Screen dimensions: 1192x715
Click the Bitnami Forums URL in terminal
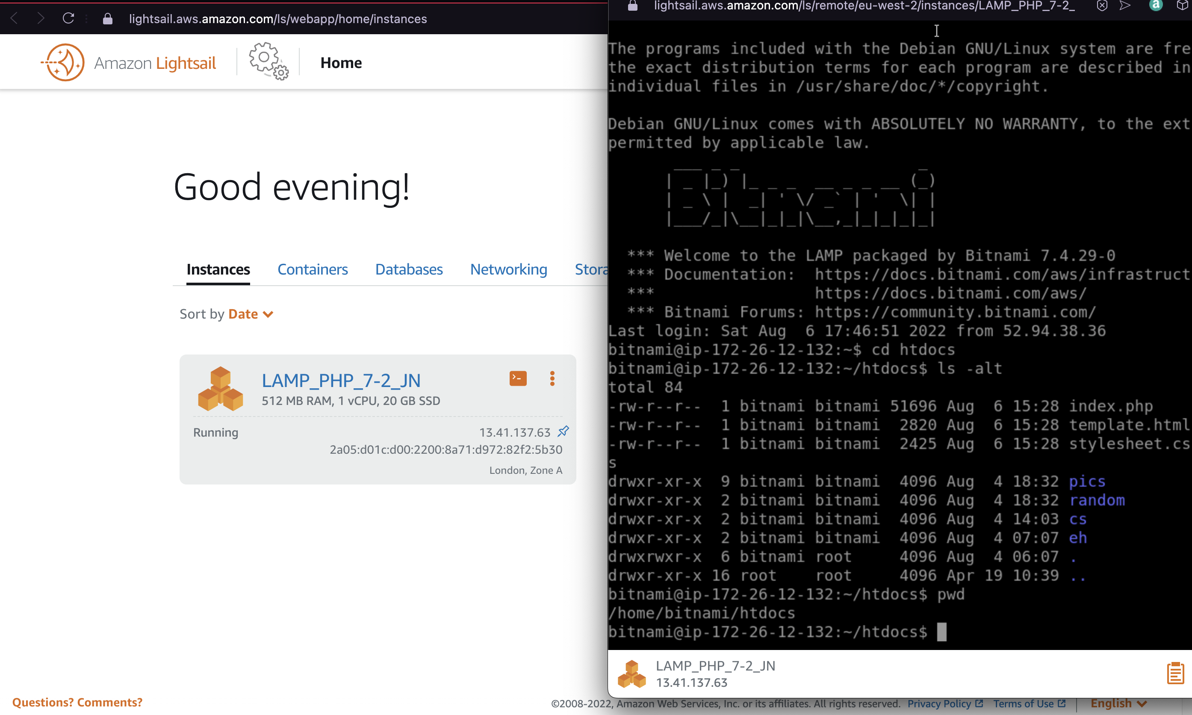click(956, 312)
